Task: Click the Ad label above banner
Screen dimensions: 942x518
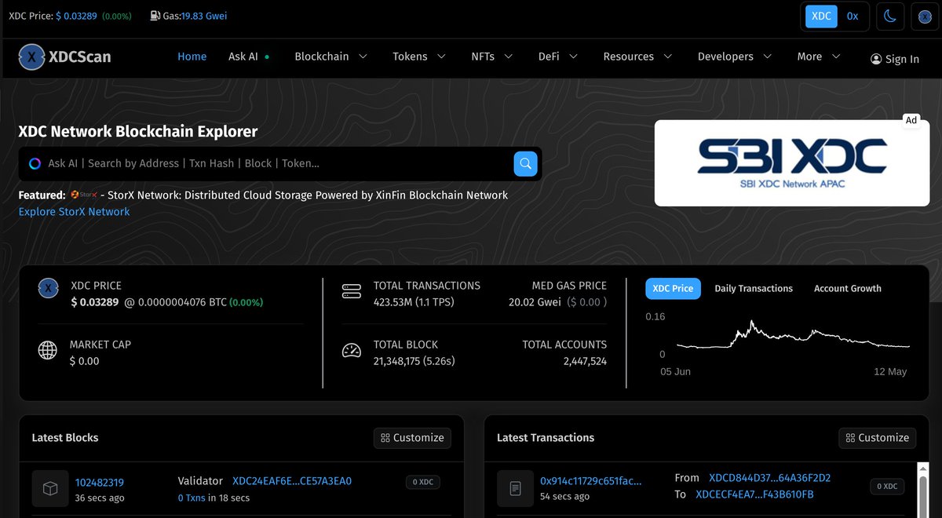Action: click(x=911, y=120)
